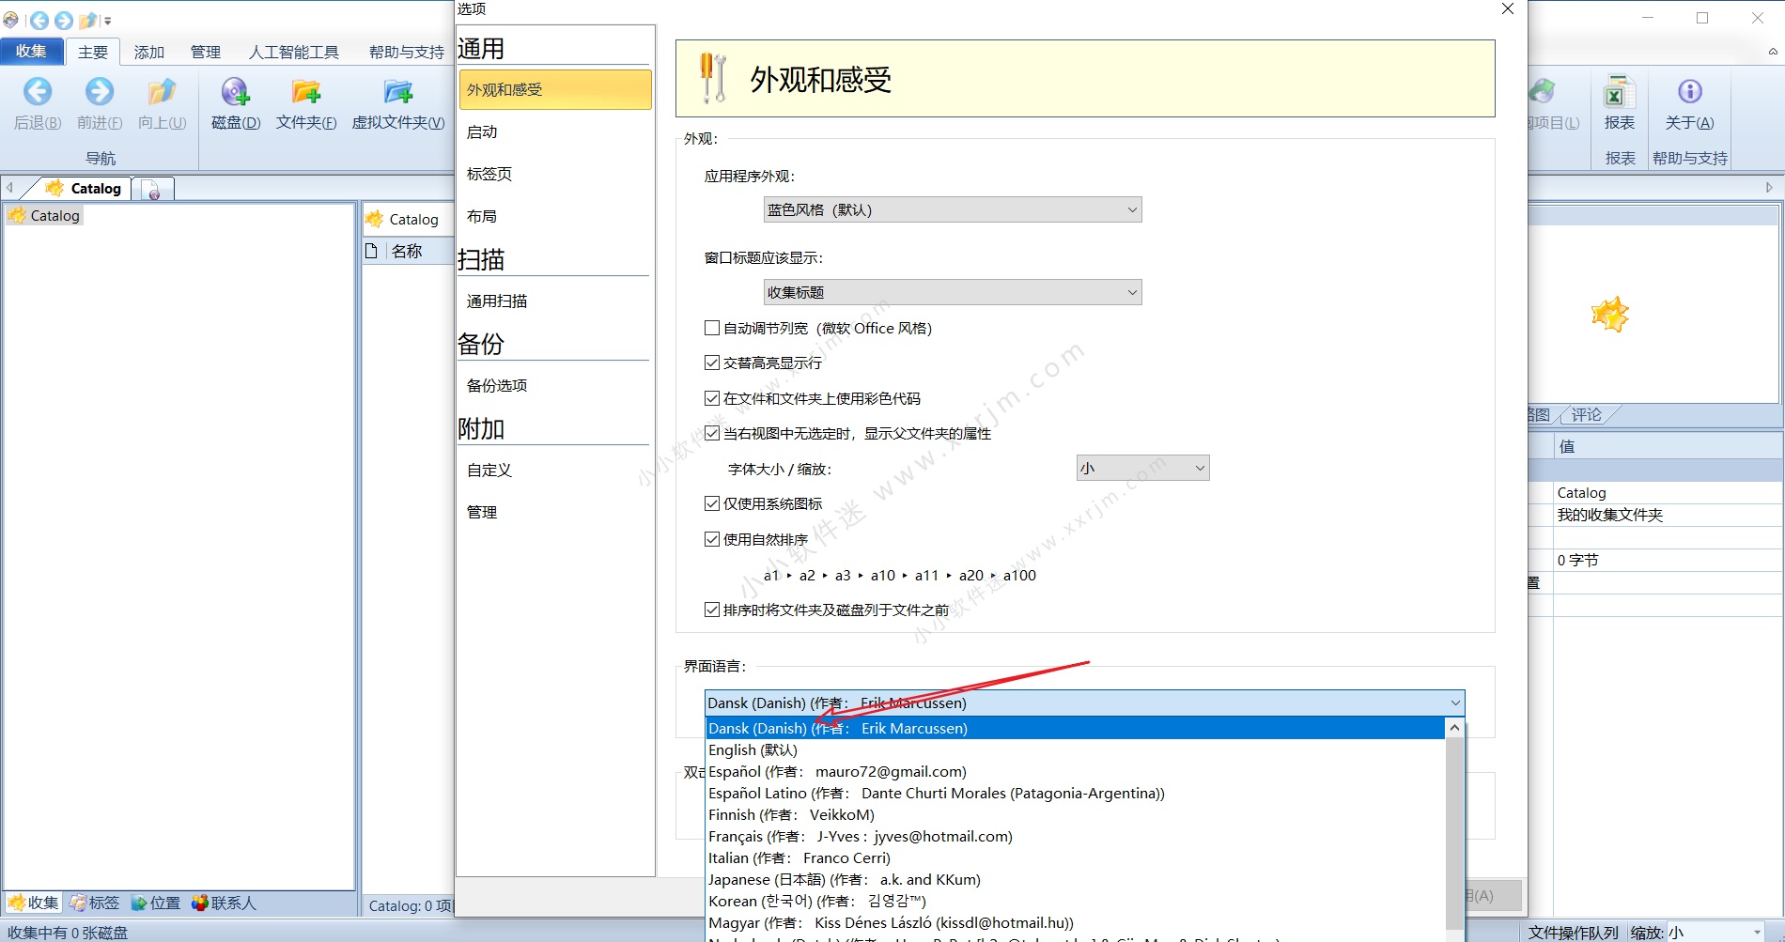Toggle alternate row highlighting (交替高亮显示行) checkbox
The height and width of the screenshot is (942, 1785).
point(712,363)
